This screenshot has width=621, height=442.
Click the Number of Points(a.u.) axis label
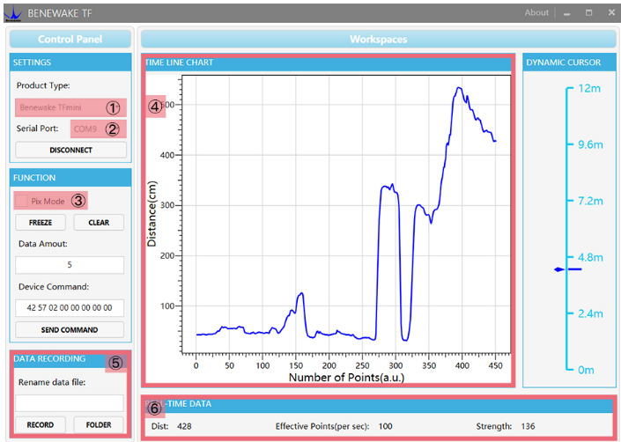(x=346, y=377)
